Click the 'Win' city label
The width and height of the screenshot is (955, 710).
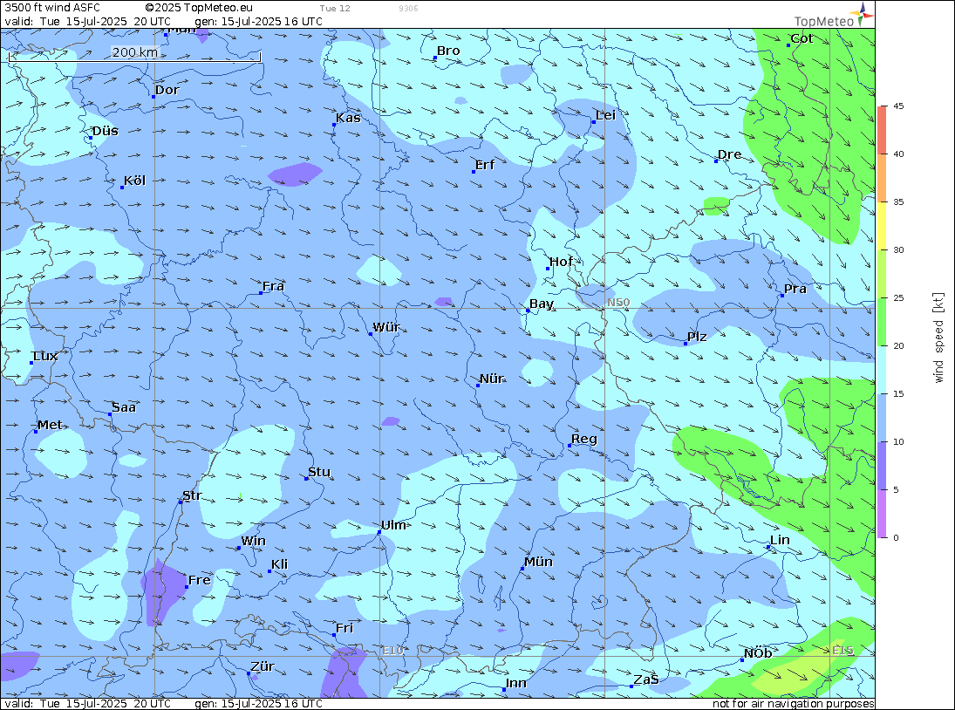coord(253,542)
